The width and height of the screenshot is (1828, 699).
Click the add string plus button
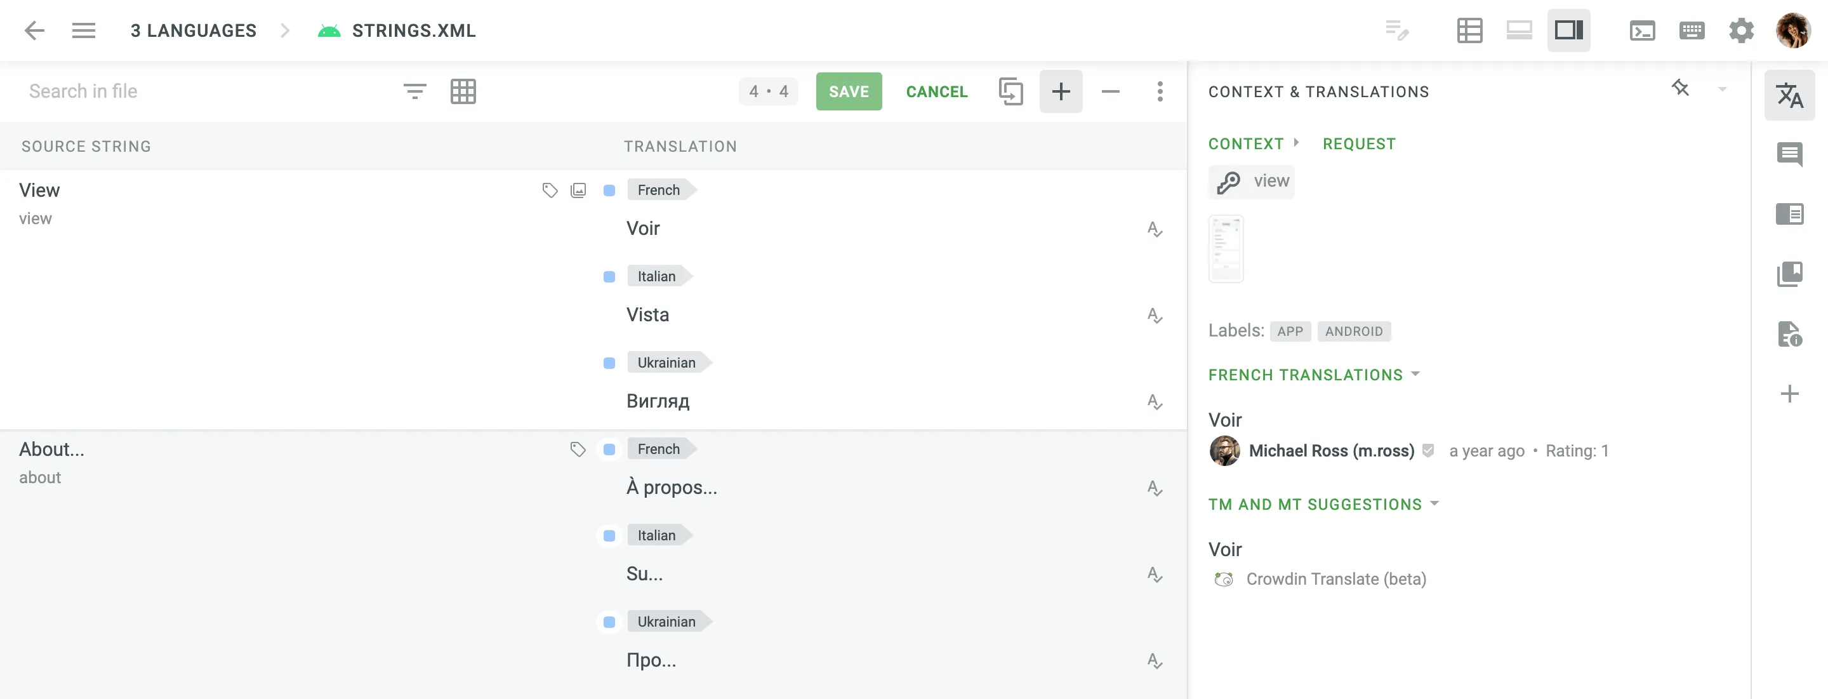(1060, 91)
